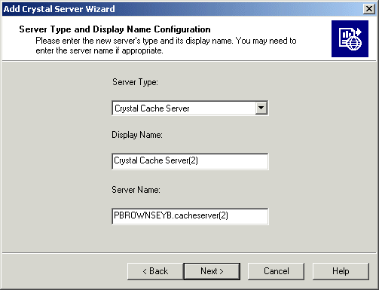
Task: Select the Crystal Cache Server combo box
Action: 190,108
